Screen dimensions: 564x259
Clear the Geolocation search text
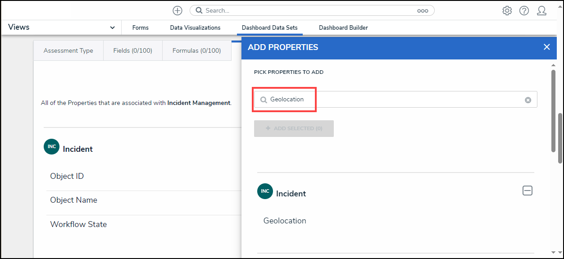(528, 100)
